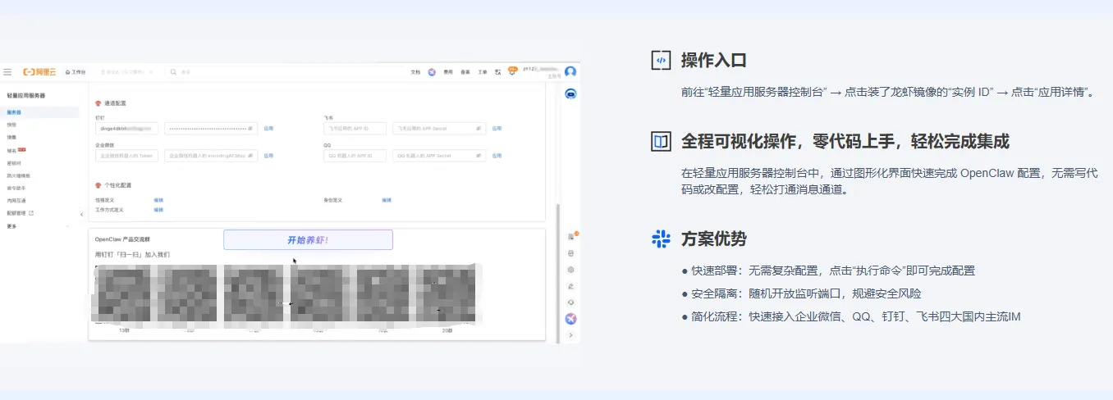Open the user avatar in top-right corner
This screenshot has height=400, width=1113.
[570, 71]
